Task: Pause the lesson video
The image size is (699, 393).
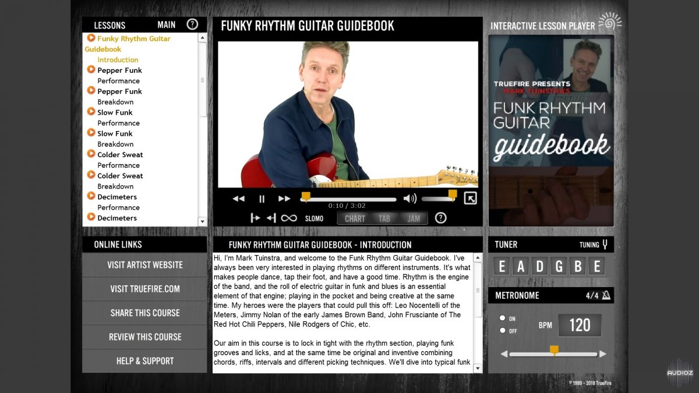Action: point(262,199)
